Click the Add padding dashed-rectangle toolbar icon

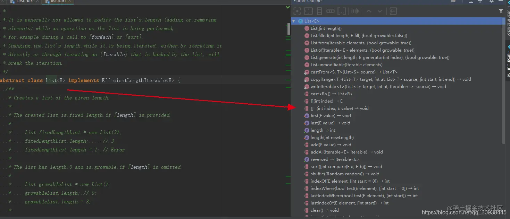(308, 11)
